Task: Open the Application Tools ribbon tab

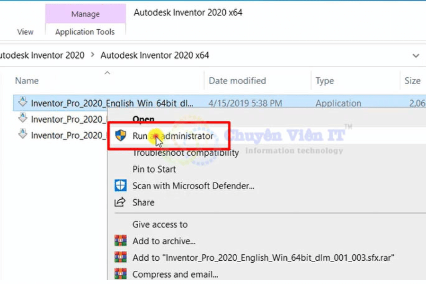Action: coord(85,32)
